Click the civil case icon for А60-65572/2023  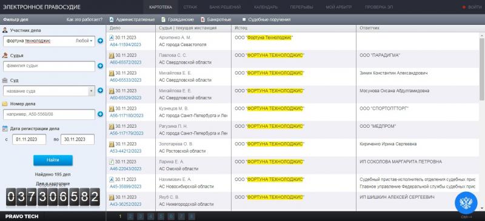click(x=112, y=55)
